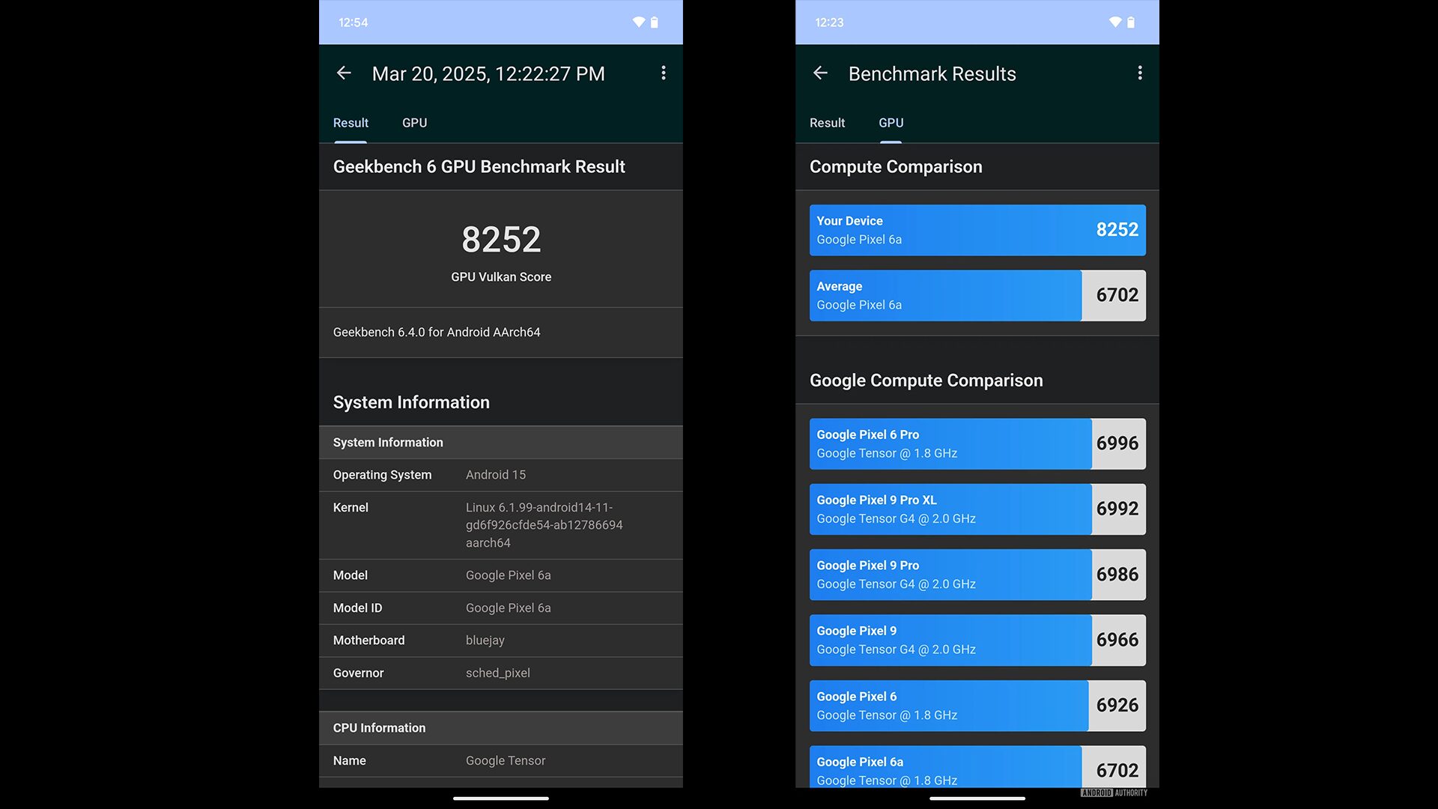This screenshot has width=1438, height=809.
Task: Tap Your Device 8252 comparison bar
Action: pyautogui.click(x=977, y=230)
